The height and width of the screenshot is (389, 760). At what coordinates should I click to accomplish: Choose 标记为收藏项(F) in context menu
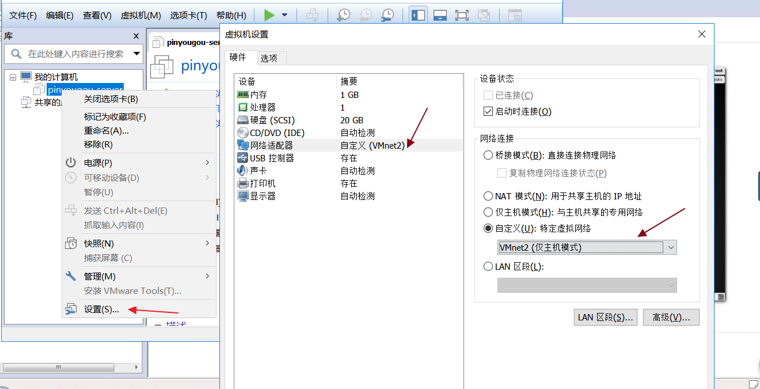coord(139,117)
